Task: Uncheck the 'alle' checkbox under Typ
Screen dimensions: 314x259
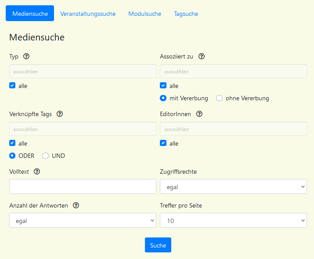Action: 12,86
